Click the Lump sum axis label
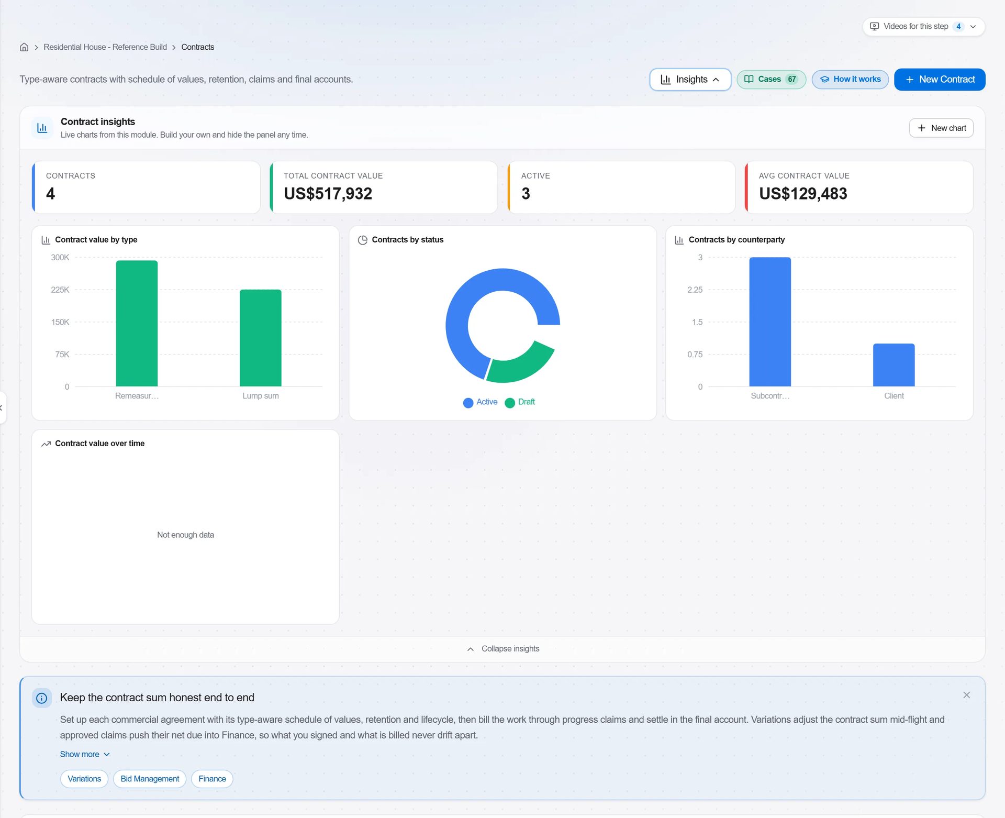This screenshot has height=818, width=1005. point(261,396)
